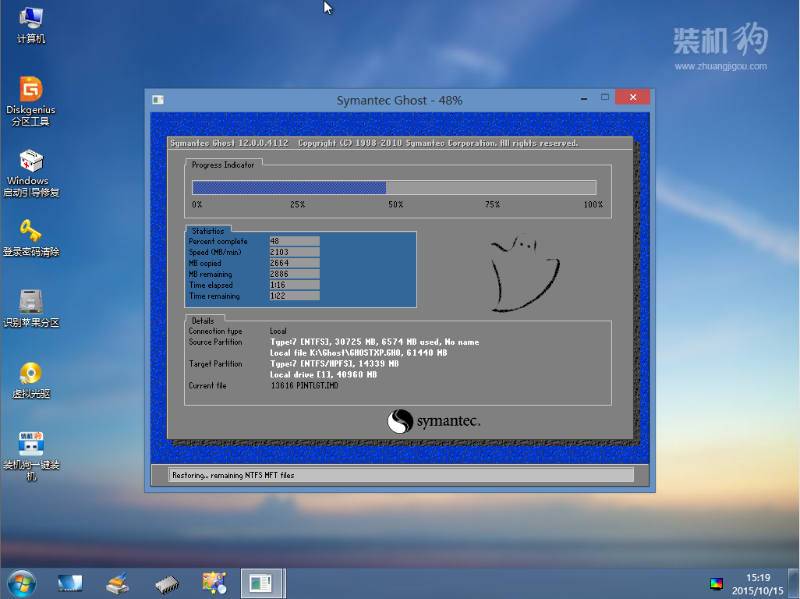This screenshot has height=599, width=800.
Task: Minimize the Symantec Ghost window
Action: coord(583,98)
